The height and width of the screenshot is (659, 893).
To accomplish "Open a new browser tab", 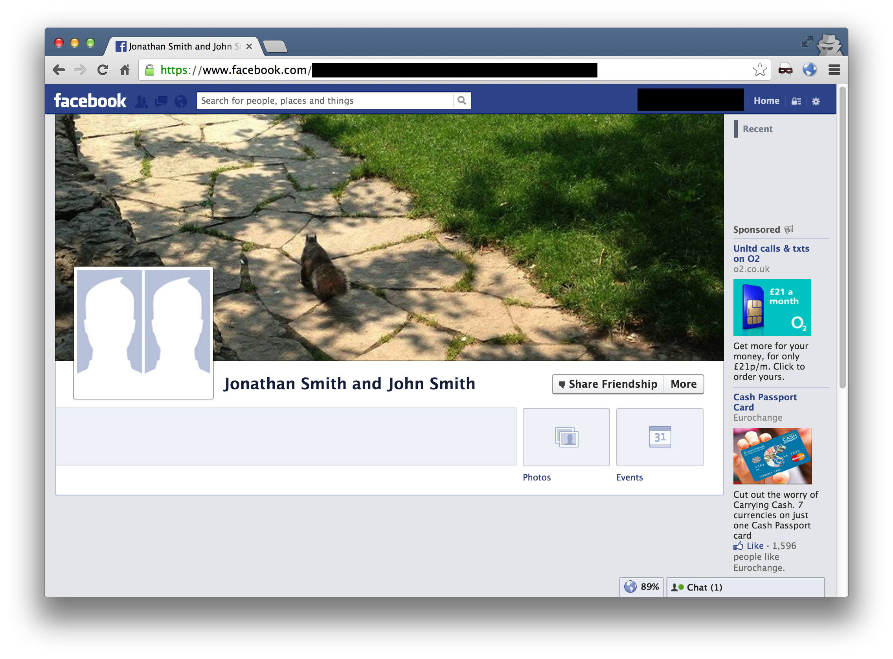I will [276, 46].
